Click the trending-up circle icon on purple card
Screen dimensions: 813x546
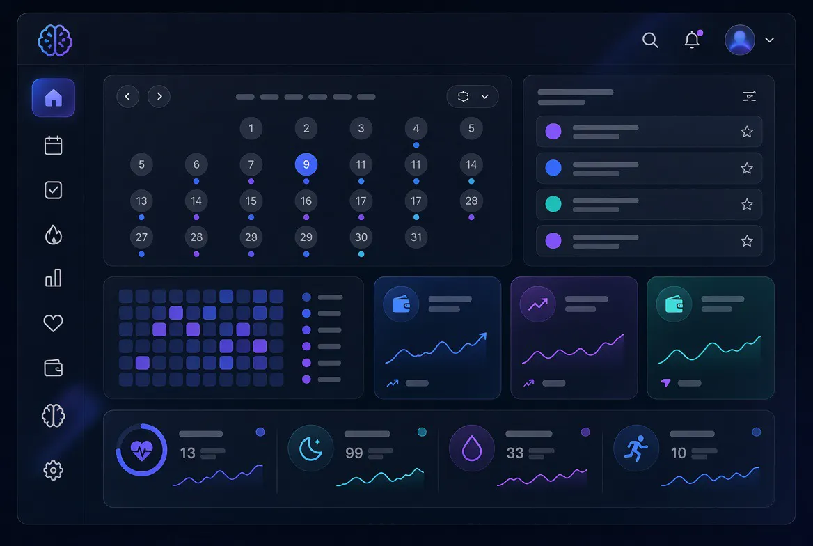point(537,304)
